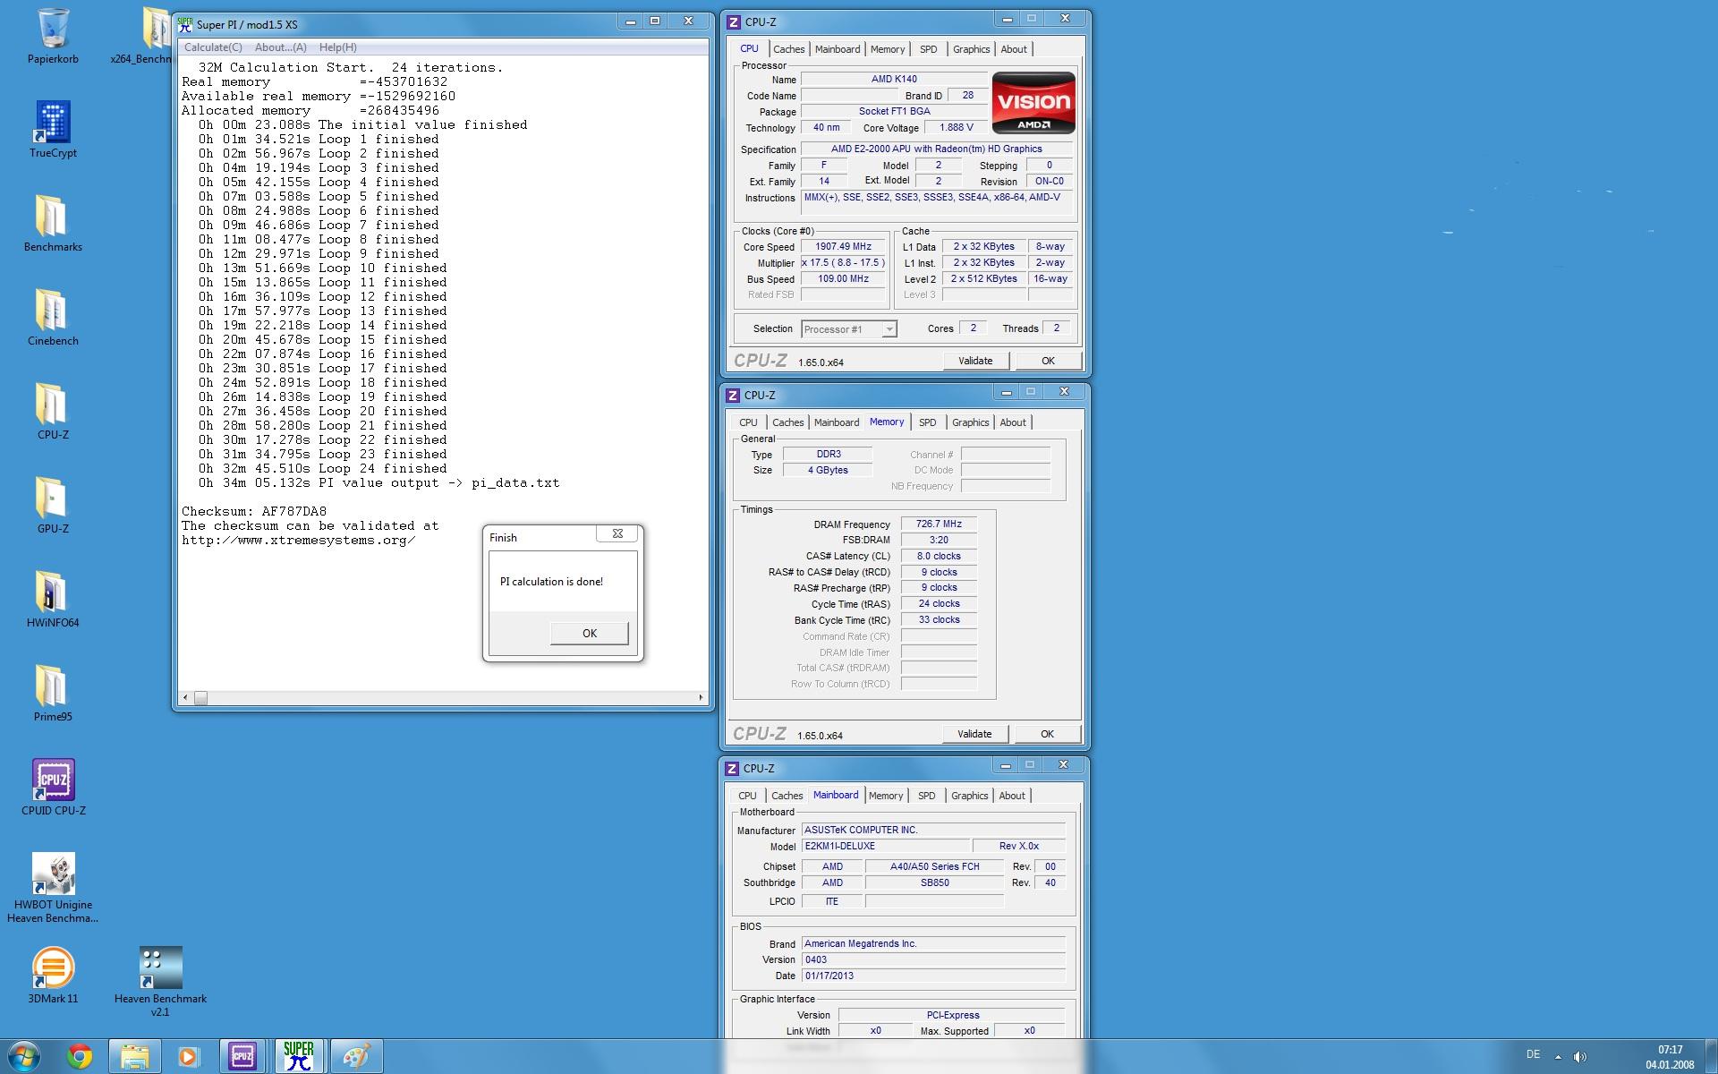
Task: Open Windows Media Player taskbar icon
Action: click(x=189, y=1057)
